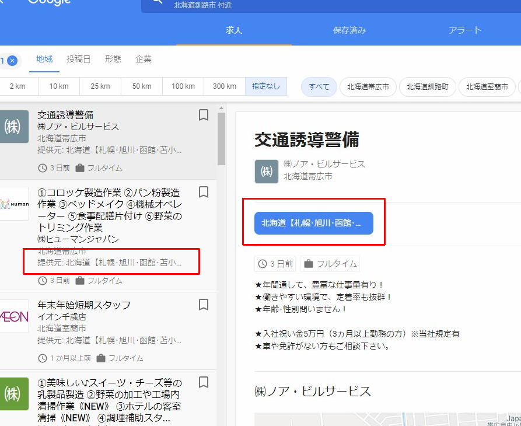This screenshot has height=426, width=521.
Task: Open the 年末年始短期スタッフ job listing
Action: (x=84, y=305)
